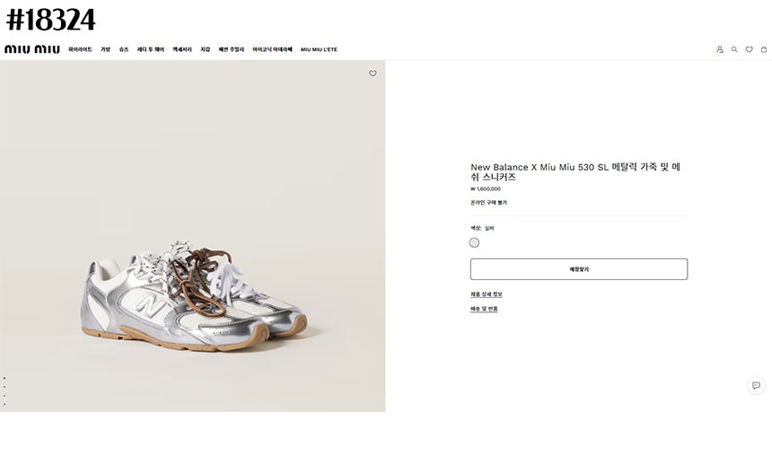
Task: Open the 배송 및 반품 link
Action: click(x=484, y=309)
